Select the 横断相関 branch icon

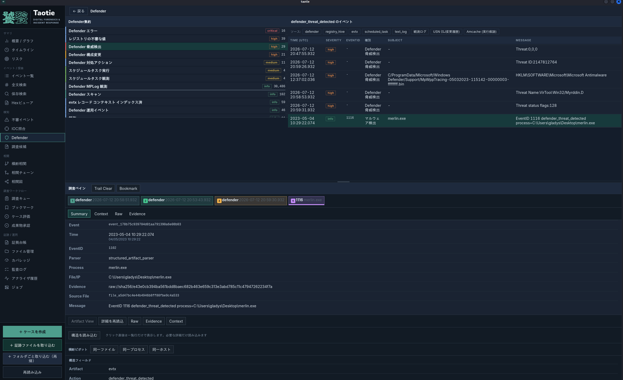[x=7, y=164]
